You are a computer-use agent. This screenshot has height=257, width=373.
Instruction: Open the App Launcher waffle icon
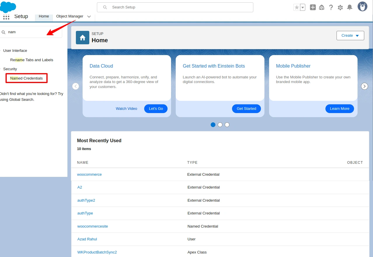pyautogui.click(x=6, y=17)
